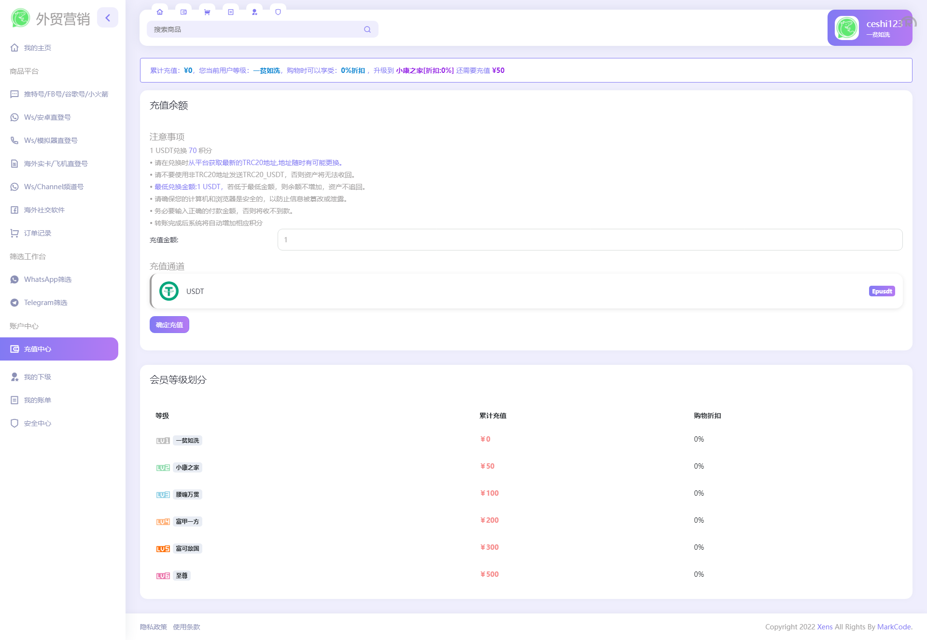Viewport: 927px width, 640px height.
Task: Open the wallet recharge icon in top tabs
Action: pos(183,12)
